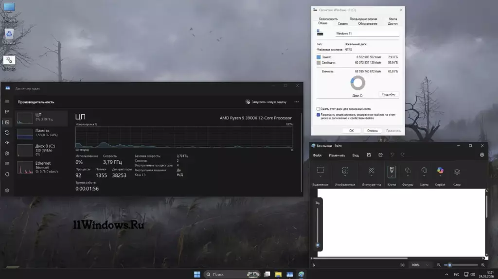Open File Explorer from the taskbar
This screenshot has height=279, width=498.
point(278,274)
